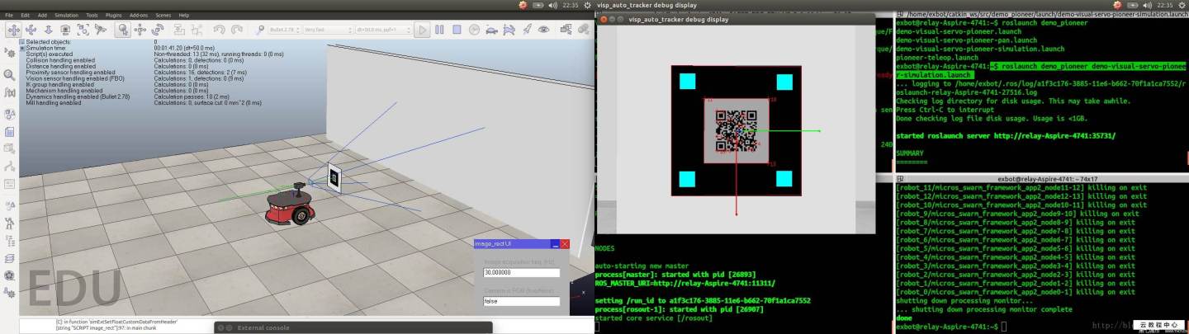This screenshot has height=334, width=1189.
Task: Toggle threaded rendering rocket icon
Action: click(x=527, y=30)
